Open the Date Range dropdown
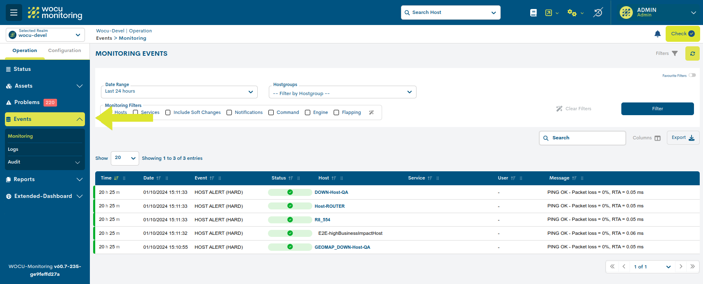 179,92
